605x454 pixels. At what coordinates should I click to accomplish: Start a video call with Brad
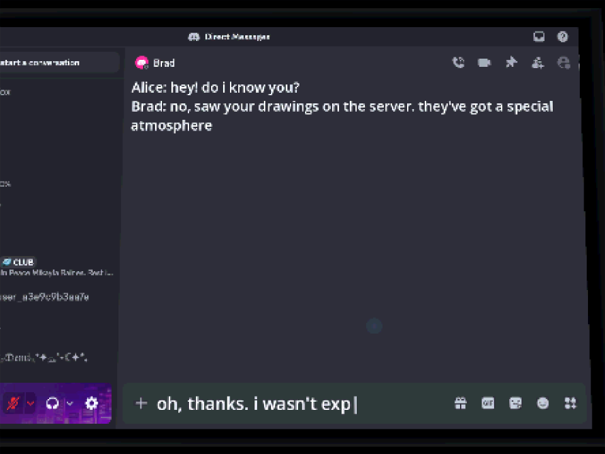click(x=484, y=62)
